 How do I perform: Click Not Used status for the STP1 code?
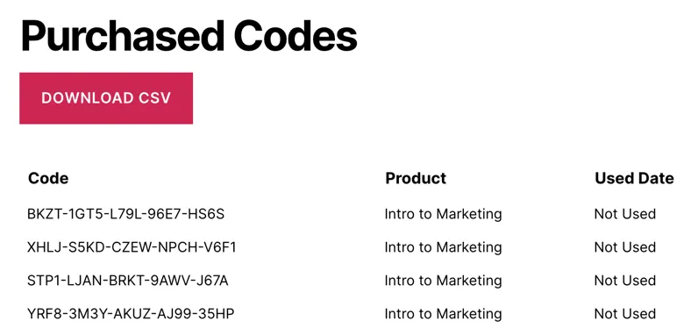click(625, 281)
